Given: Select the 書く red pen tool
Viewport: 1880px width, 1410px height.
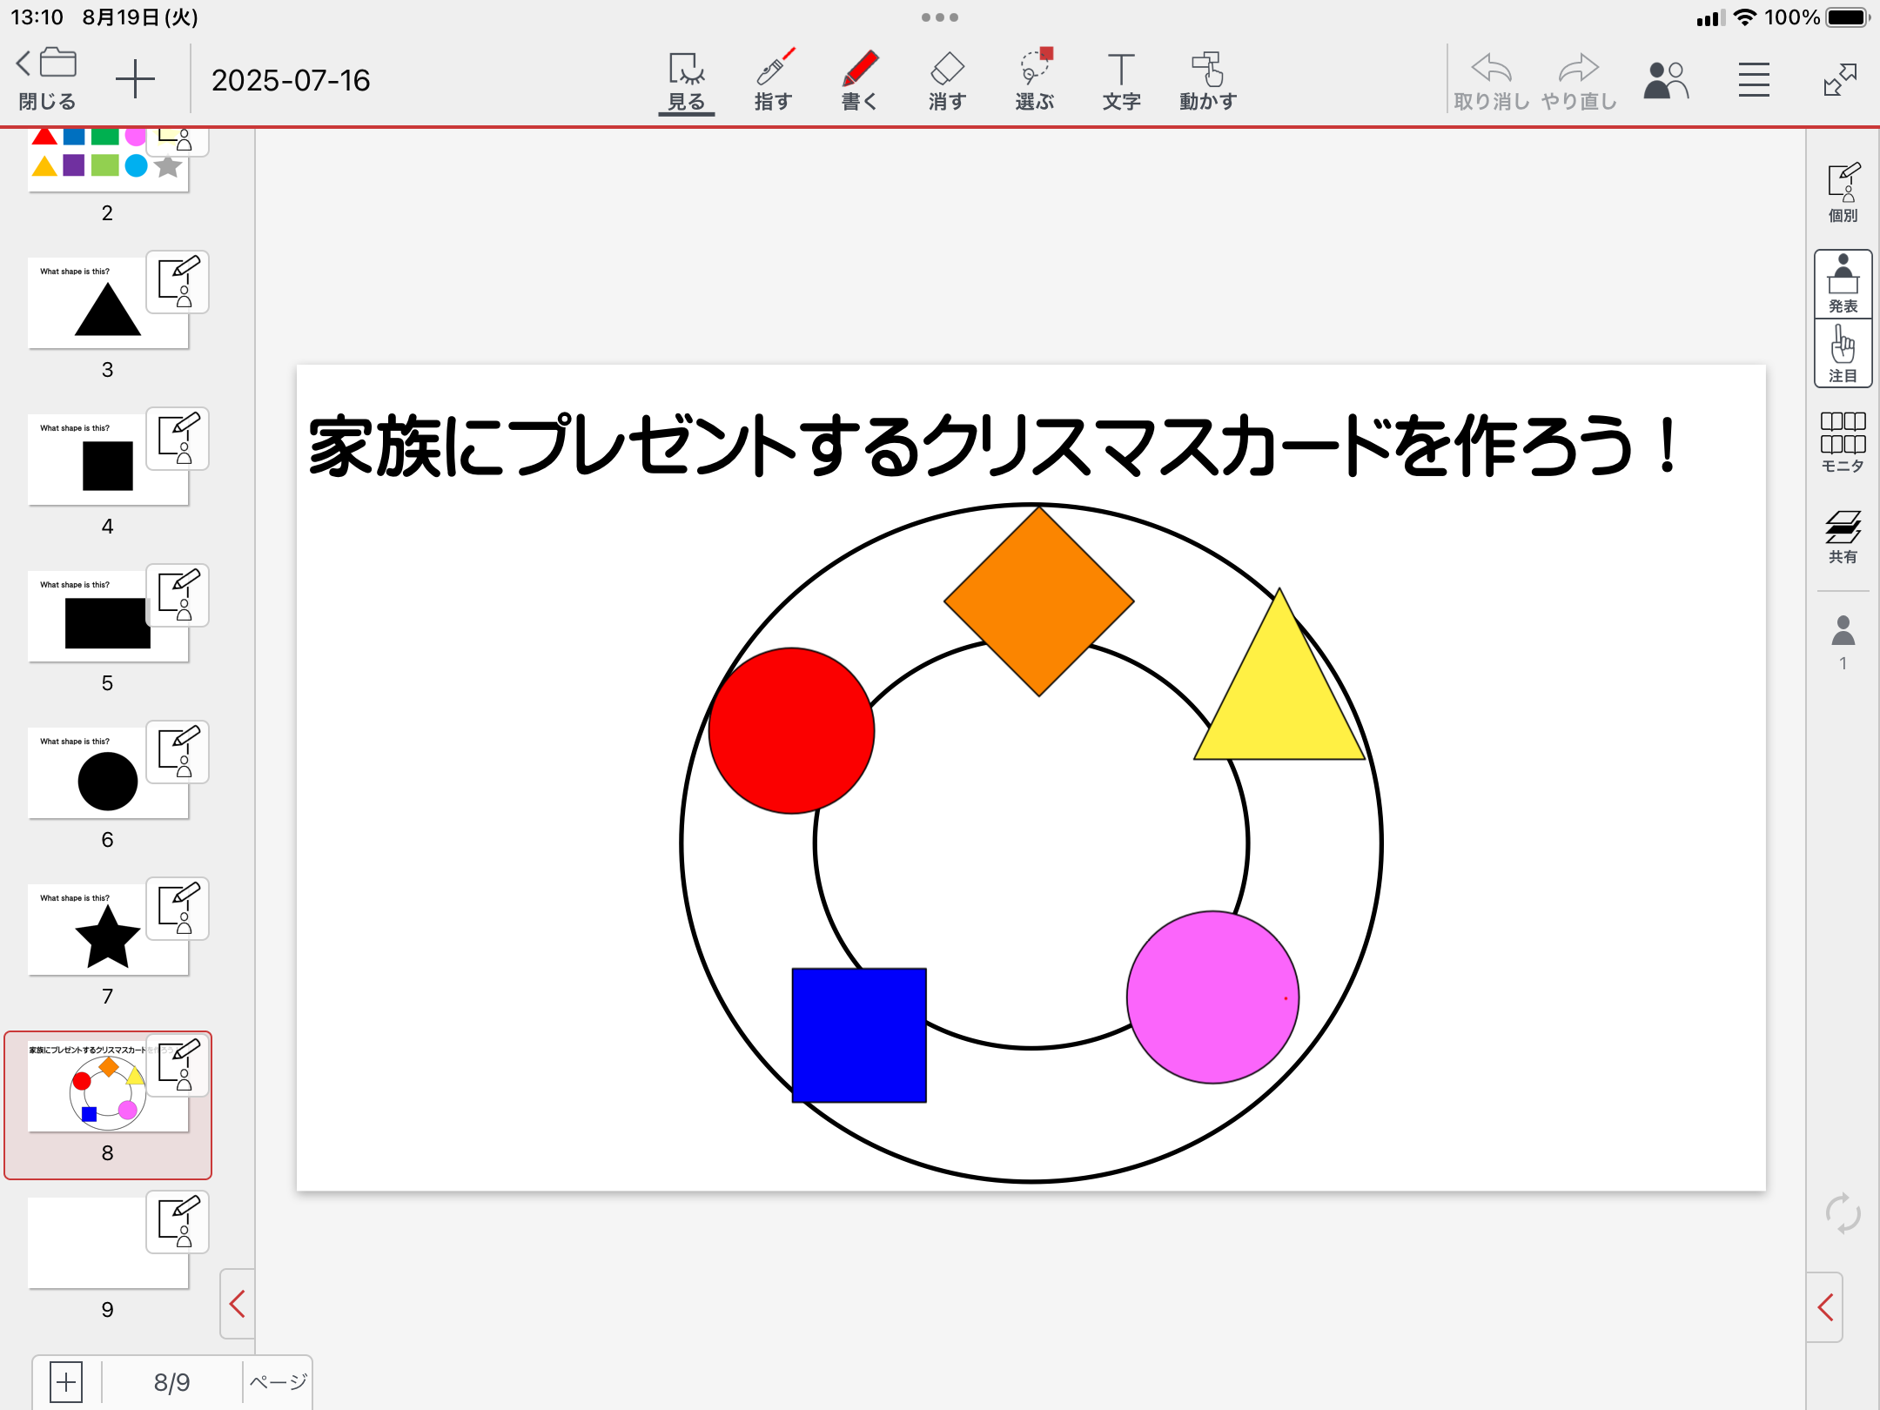Looking at the screenshot, I should pyautogui.click(x=859, y=80).
